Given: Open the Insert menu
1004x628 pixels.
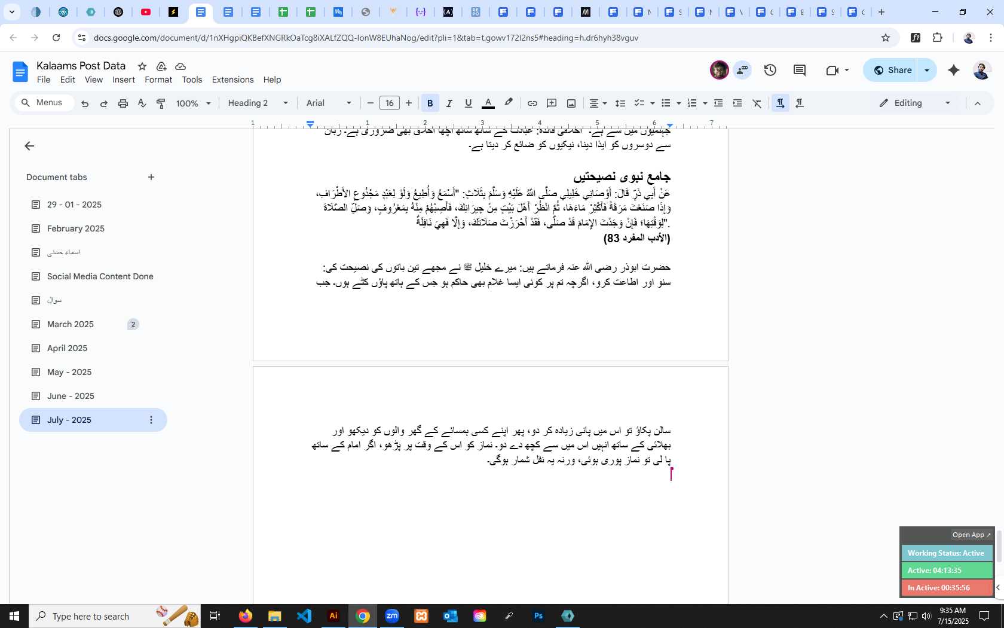Looking at the screenshot, I should (x=124, y=80).
